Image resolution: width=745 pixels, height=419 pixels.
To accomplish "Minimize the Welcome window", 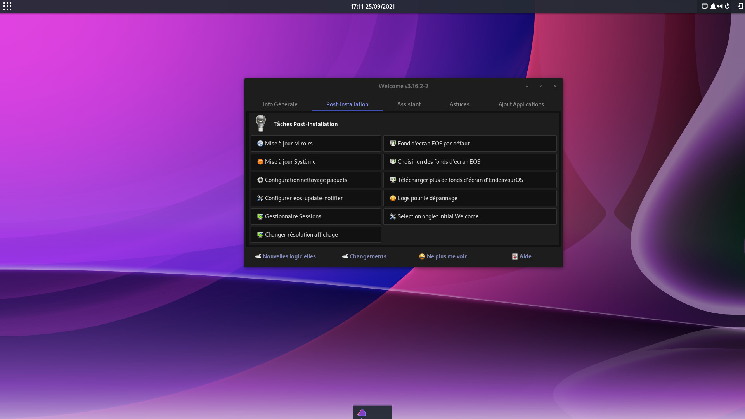I will 527,86.
